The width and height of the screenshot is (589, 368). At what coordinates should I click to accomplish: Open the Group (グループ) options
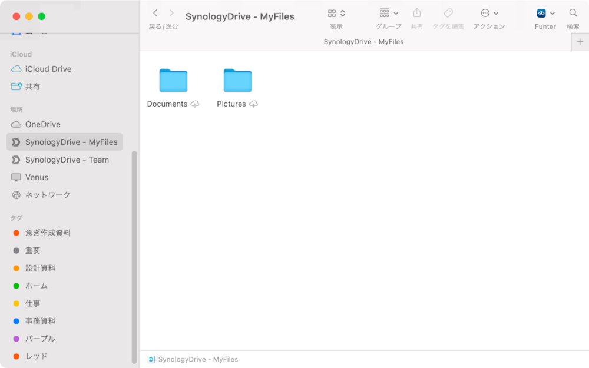coord(384,13)
